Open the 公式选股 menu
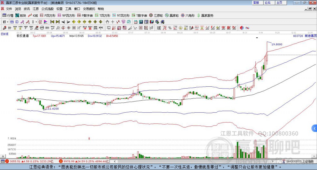The height and width of the screenshot is (170, 317). click(x=47, y=9)
